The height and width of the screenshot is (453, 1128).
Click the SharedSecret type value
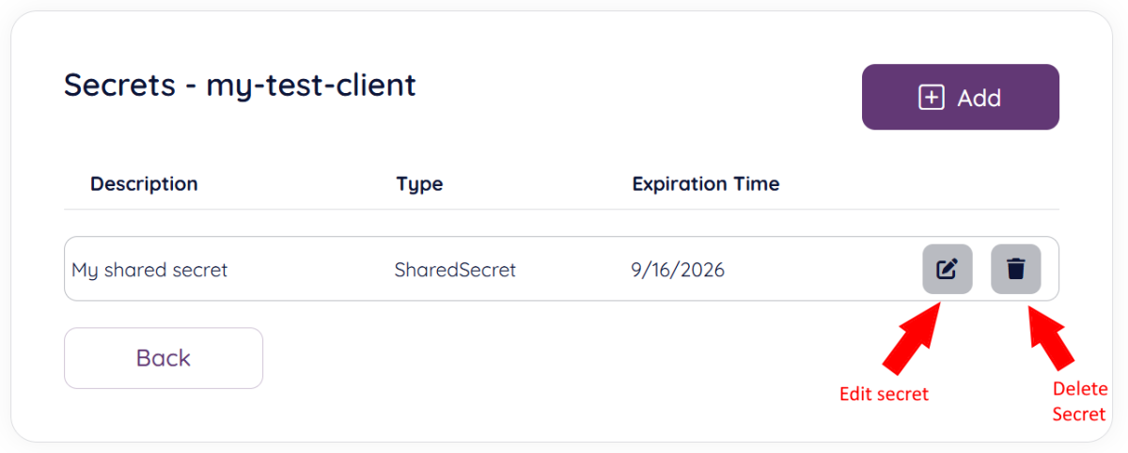click(x=455, y=271)
